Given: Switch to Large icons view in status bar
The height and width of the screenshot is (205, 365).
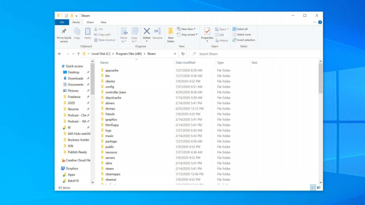Looking at the screenshot, I should click(x=319, y=188).
